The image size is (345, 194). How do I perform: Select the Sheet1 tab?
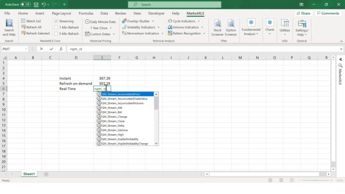(29, 174)
